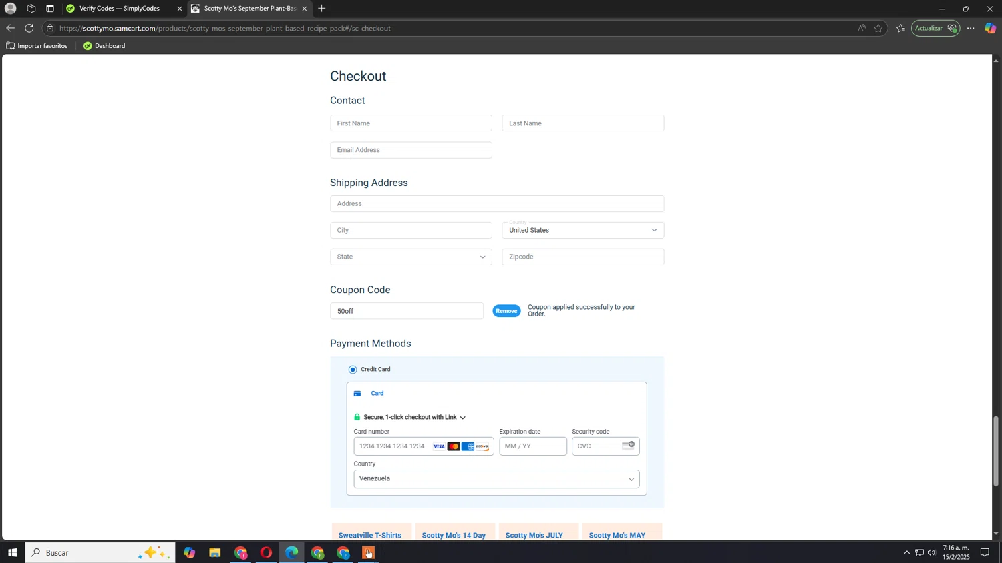Open Importar favoritos bookmark
The height and width of the screenshot is (563, 1002).
pos(37,46)
